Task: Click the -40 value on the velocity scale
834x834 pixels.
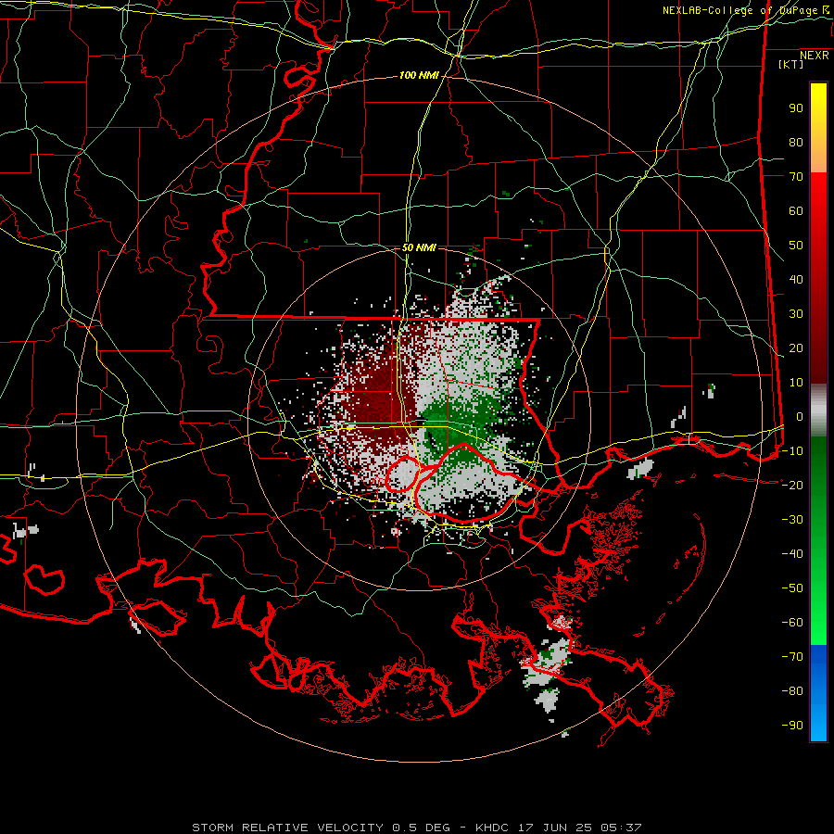Action: (792, 554)
